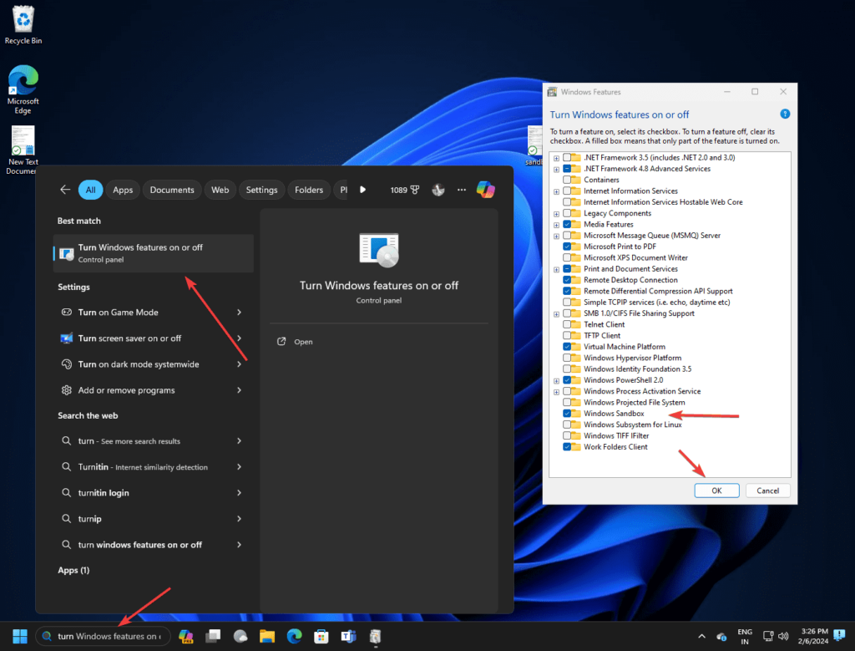The width and height of the screenshot is (855, 651).
Task: Check the Telnet Client checkbox
Action: click(567, 324)
